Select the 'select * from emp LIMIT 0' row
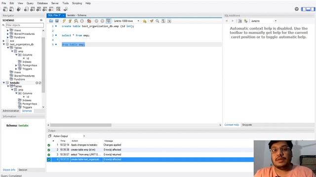316x177 pixels. click(x=150, y=154)
